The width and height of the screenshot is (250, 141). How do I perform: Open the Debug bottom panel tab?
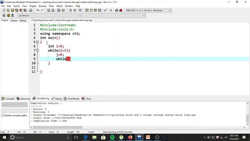point(57,99)
